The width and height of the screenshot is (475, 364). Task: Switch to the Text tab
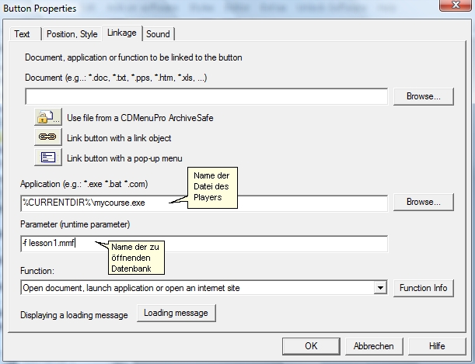tap(23, 34)
